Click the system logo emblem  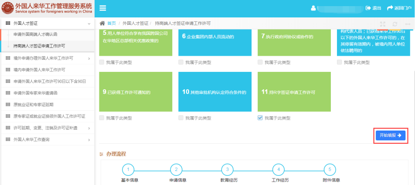click(8, 8)
